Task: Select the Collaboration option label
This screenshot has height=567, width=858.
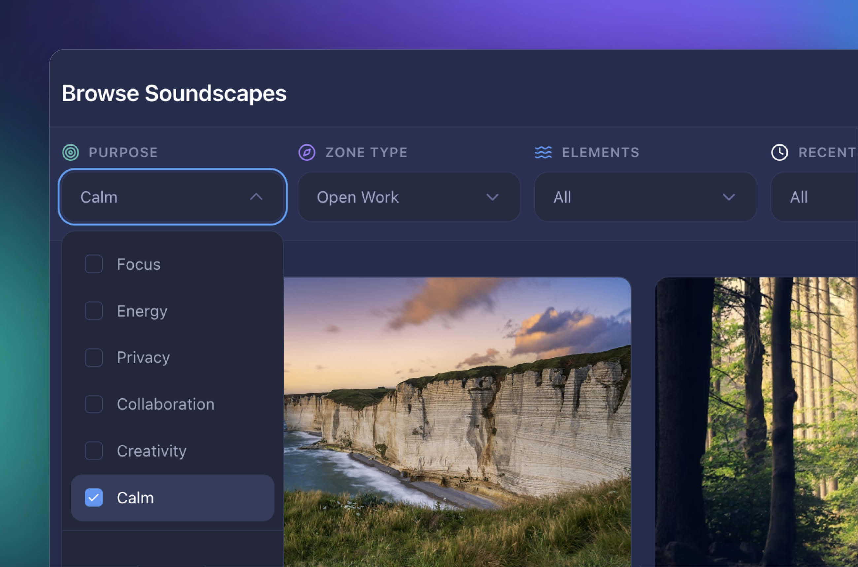Action: [x=165, y=404]
